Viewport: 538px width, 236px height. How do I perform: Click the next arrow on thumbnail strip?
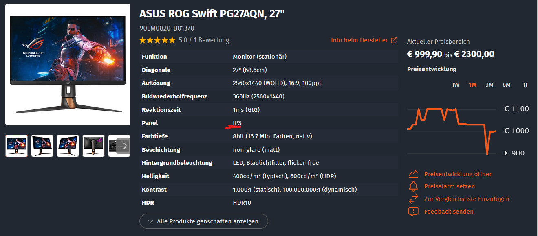[x=124, y=146]
